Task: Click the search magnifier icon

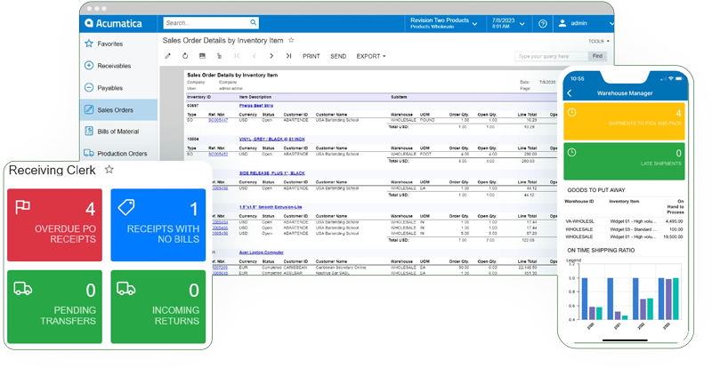Action: (254, 22)
